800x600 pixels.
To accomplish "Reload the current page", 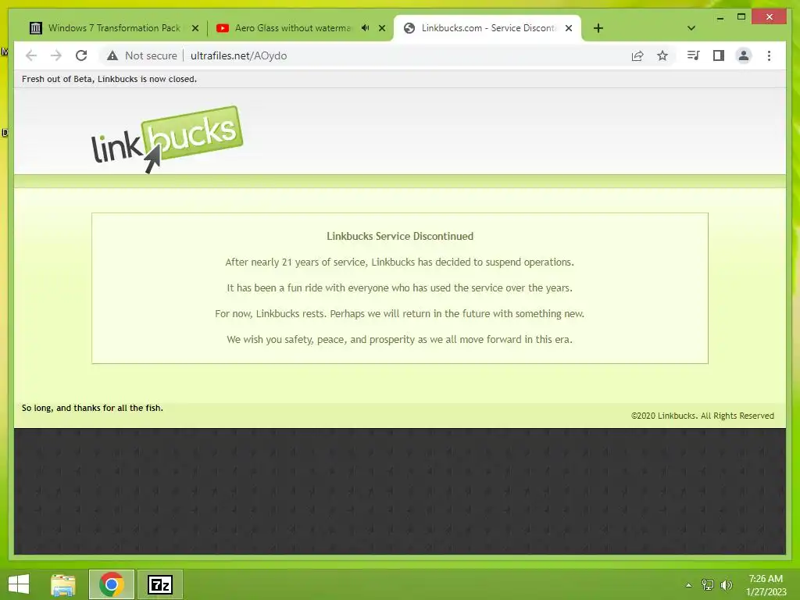I will coord(81,55).
